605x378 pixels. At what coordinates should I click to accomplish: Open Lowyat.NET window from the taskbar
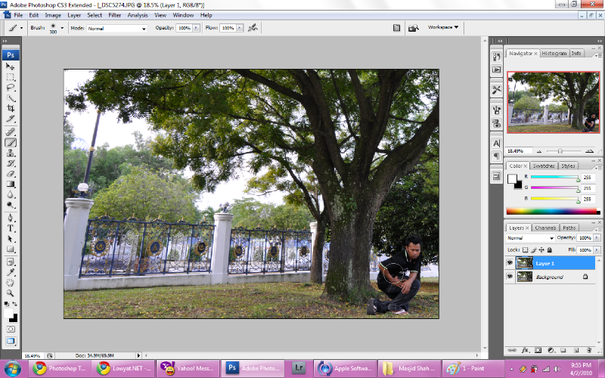coord(124,369)
